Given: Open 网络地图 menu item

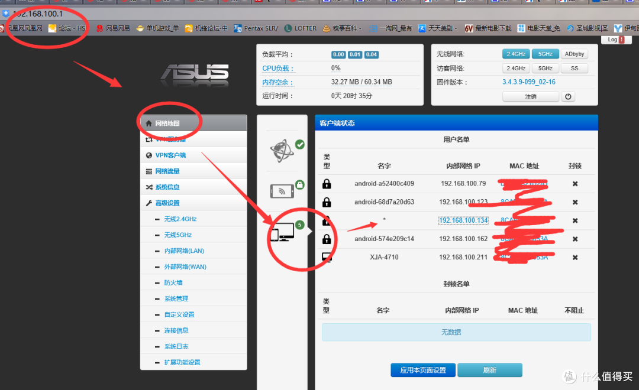Looking at the screenshot, I should click(193, 123).
